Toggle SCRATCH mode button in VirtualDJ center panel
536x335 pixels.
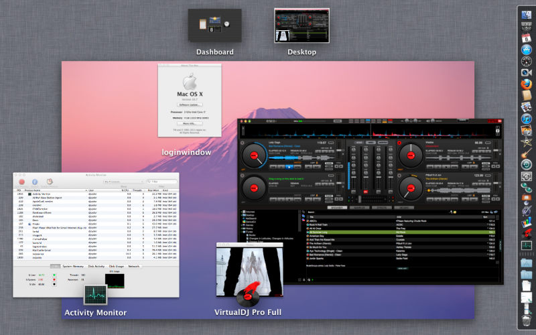(x=383, y=143)
